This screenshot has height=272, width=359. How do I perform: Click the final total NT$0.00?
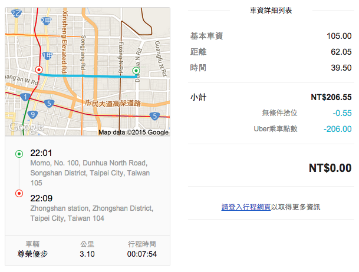click(330, 168)
